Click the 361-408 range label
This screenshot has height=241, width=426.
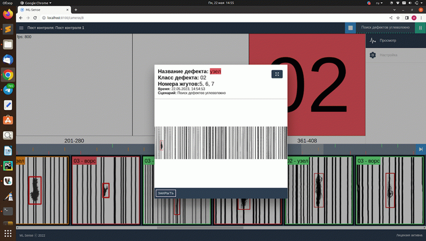pyautogui.click(x=307, y=141)
